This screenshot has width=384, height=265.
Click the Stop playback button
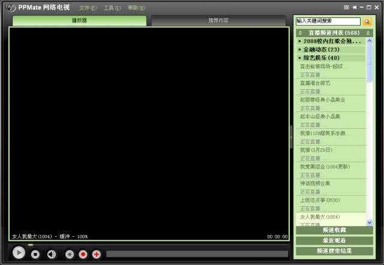tap(35, 254)
